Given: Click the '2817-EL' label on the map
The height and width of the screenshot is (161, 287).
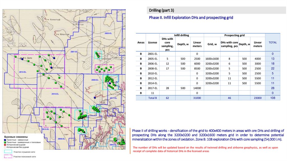Looking at the screenshot, I should (x=113, y=98).
